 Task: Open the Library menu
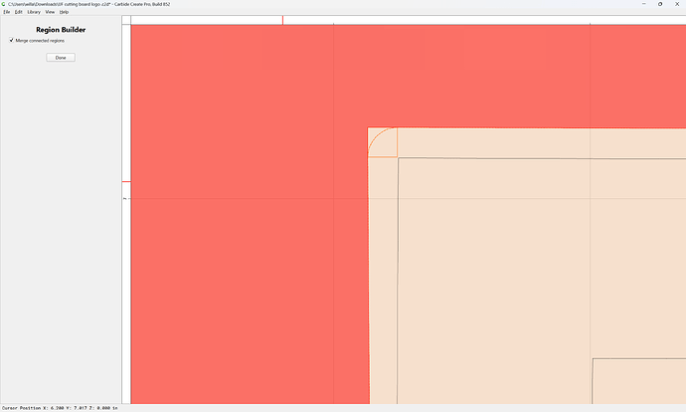coord(34,12)
